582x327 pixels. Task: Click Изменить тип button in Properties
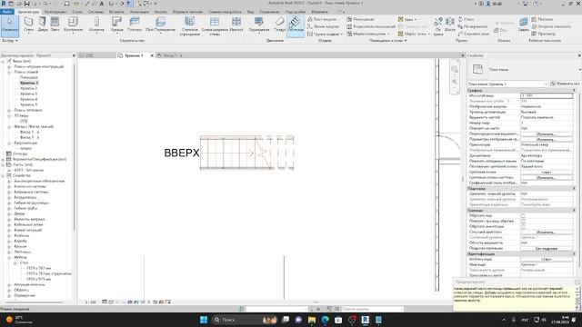tap(565, 84)
